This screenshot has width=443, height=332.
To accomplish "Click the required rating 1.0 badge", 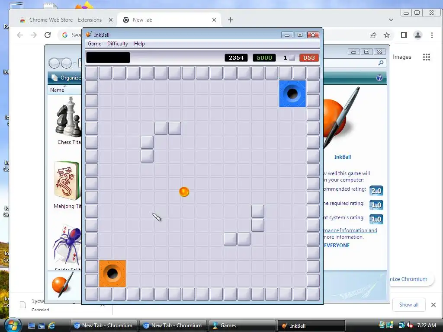I will click(376, 205).
